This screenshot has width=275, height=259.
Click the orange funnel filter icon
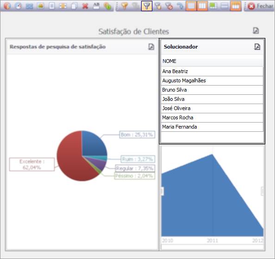coord(125,6)
